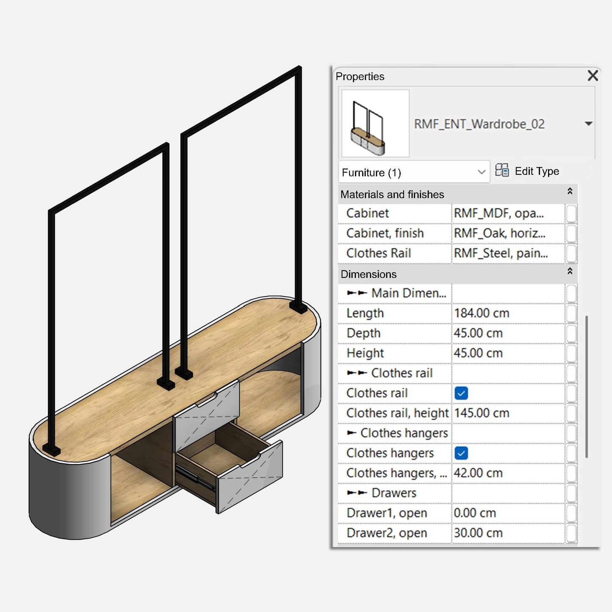Click the Length parameter label
612x612 pixels.
[365, 313]
